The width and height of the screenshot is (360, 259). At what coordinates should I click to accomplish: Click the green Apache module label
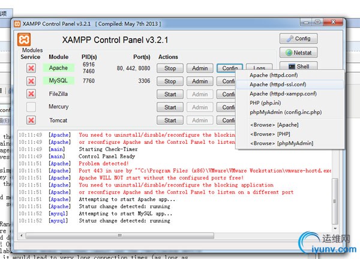(x=59, y=68)
